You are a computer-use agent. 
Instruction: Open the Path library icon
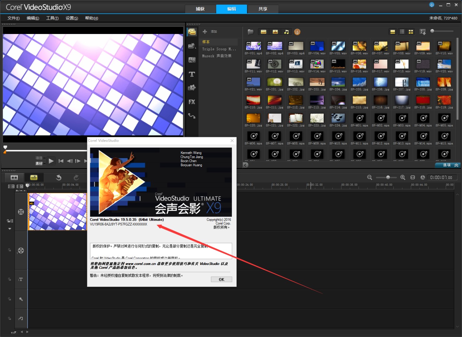tap(192, 116)
